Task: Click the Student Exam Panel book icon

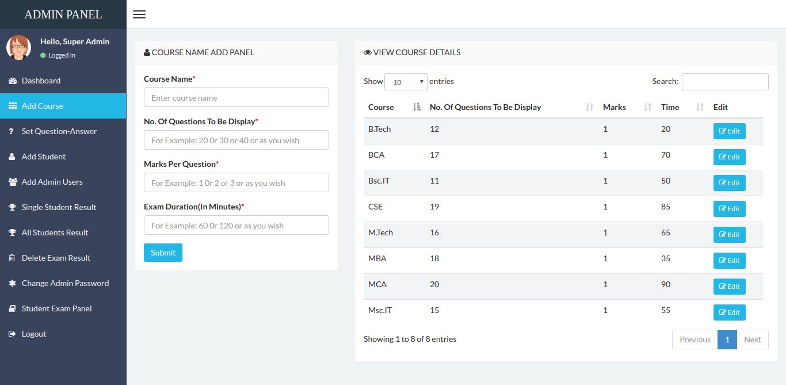Action: coord(12,309)
